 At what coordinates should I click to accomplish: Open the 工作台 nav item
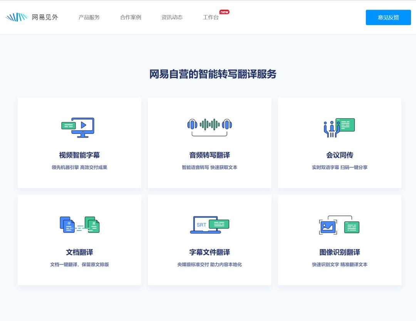(211, 17)
